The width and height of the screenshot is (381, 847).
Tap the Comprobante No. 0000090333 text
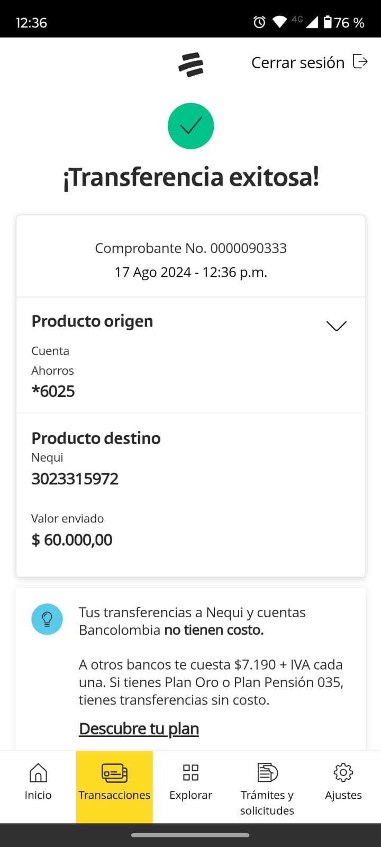tap(190, 248)
